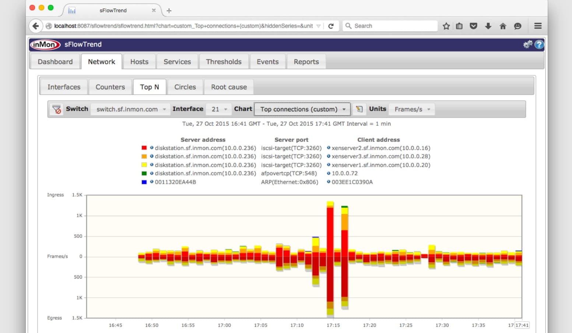Click the filter icon beside Switch
Screen dimensions: 572x333
(57, 109)
